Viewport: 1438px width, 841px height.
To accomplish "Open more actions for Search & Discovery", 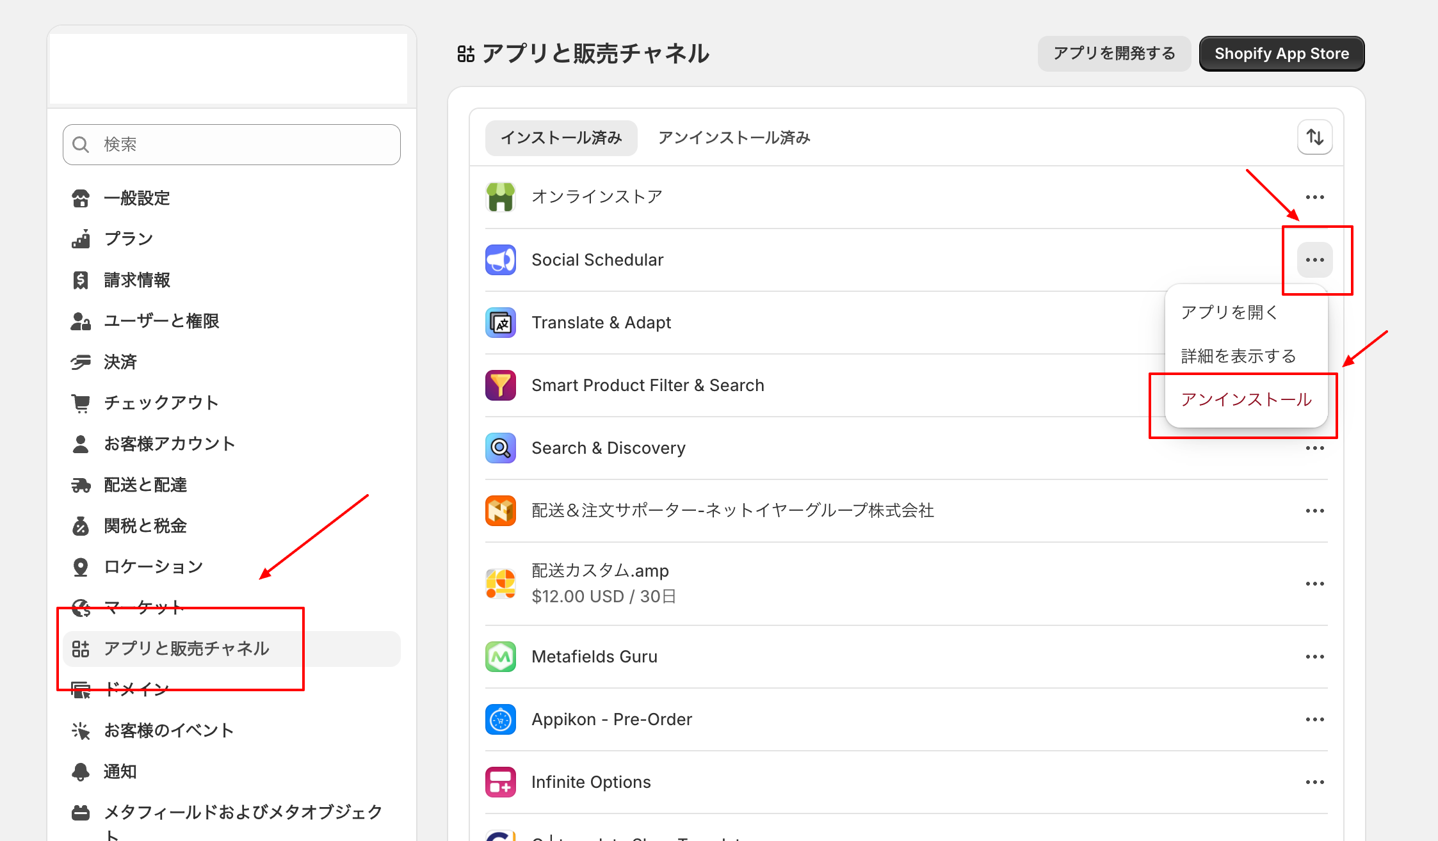I will coord(1315,448).
